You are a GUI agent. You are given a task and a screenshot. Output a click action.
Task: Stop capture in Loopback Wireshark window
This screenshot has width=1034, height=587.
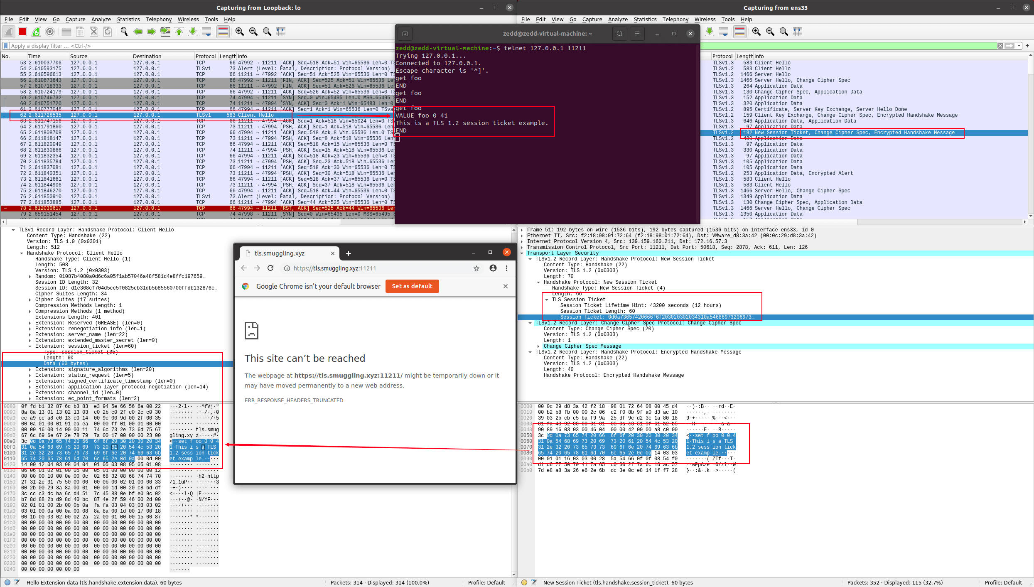click(x=22, y=32)
